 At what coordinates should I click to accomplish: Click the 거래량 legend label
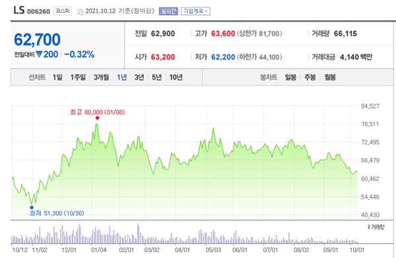[x=376, y=227]
